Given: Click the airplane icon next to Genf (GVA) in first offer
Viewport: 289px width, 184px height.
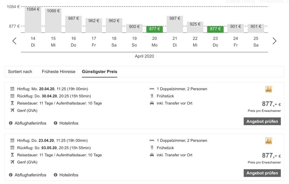Looking at the screenshot, I should 12,110.
